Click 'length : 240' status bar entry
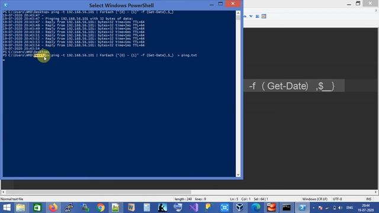Viewport: 379px width, 213px height. (183, 199)
